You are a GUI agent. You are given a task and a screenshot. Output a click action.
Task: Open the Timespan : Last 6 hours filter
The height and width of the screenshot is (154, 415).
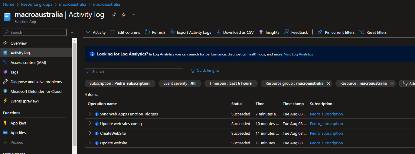pos(231,83)
